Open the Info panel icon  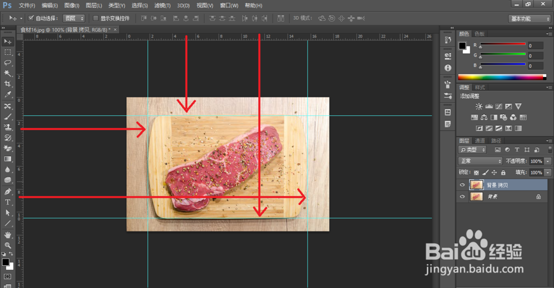point(448,68)
